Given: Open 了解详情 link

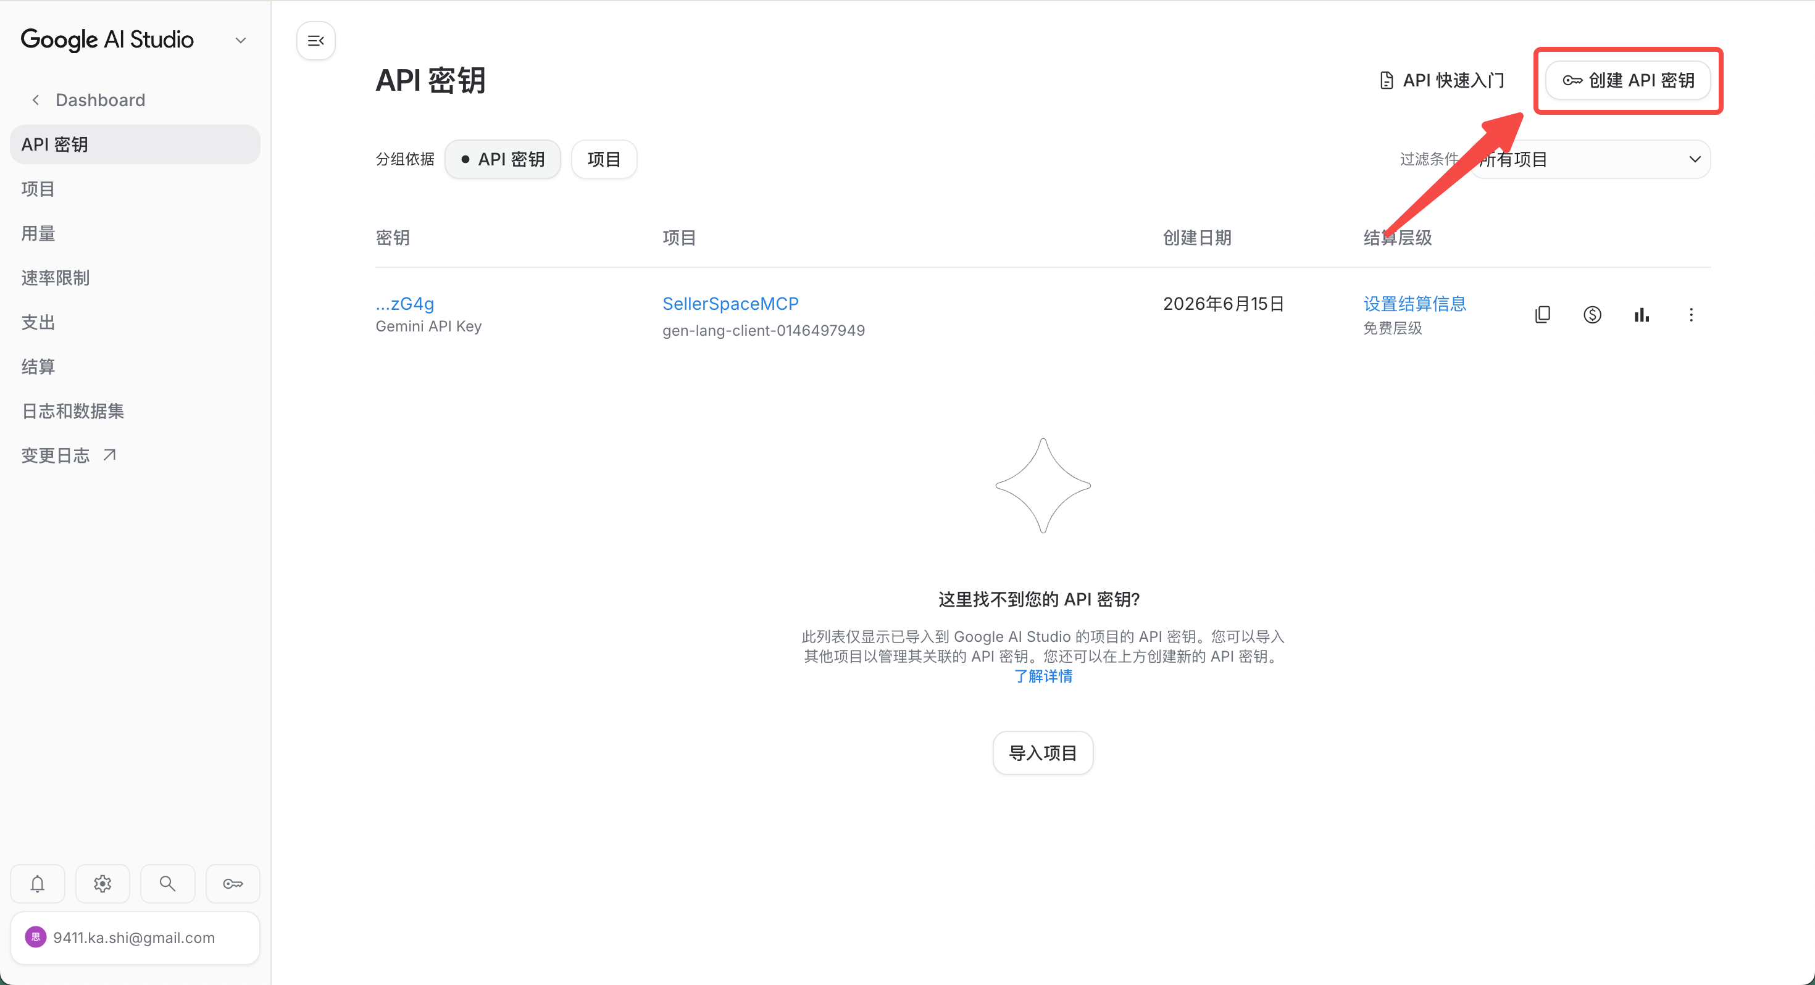Looking at the screenshot, I should pos(1043,676).
